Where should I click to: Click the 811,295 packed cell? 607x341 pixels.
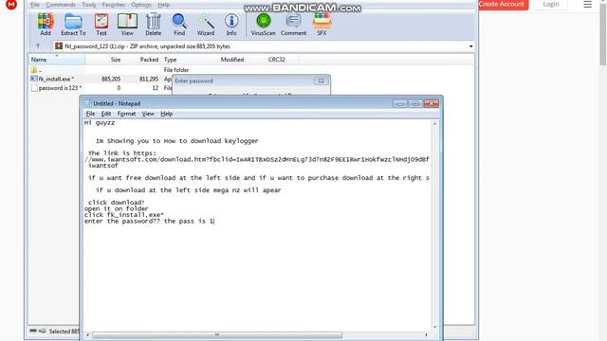[149, 79]
